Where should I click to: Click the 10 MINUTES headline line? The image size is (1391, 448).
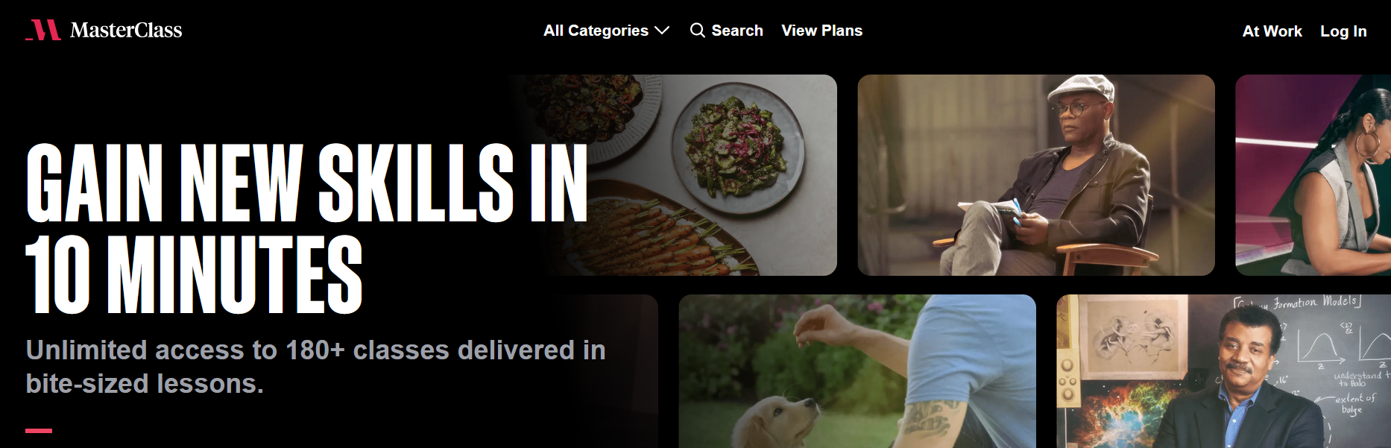194,274
